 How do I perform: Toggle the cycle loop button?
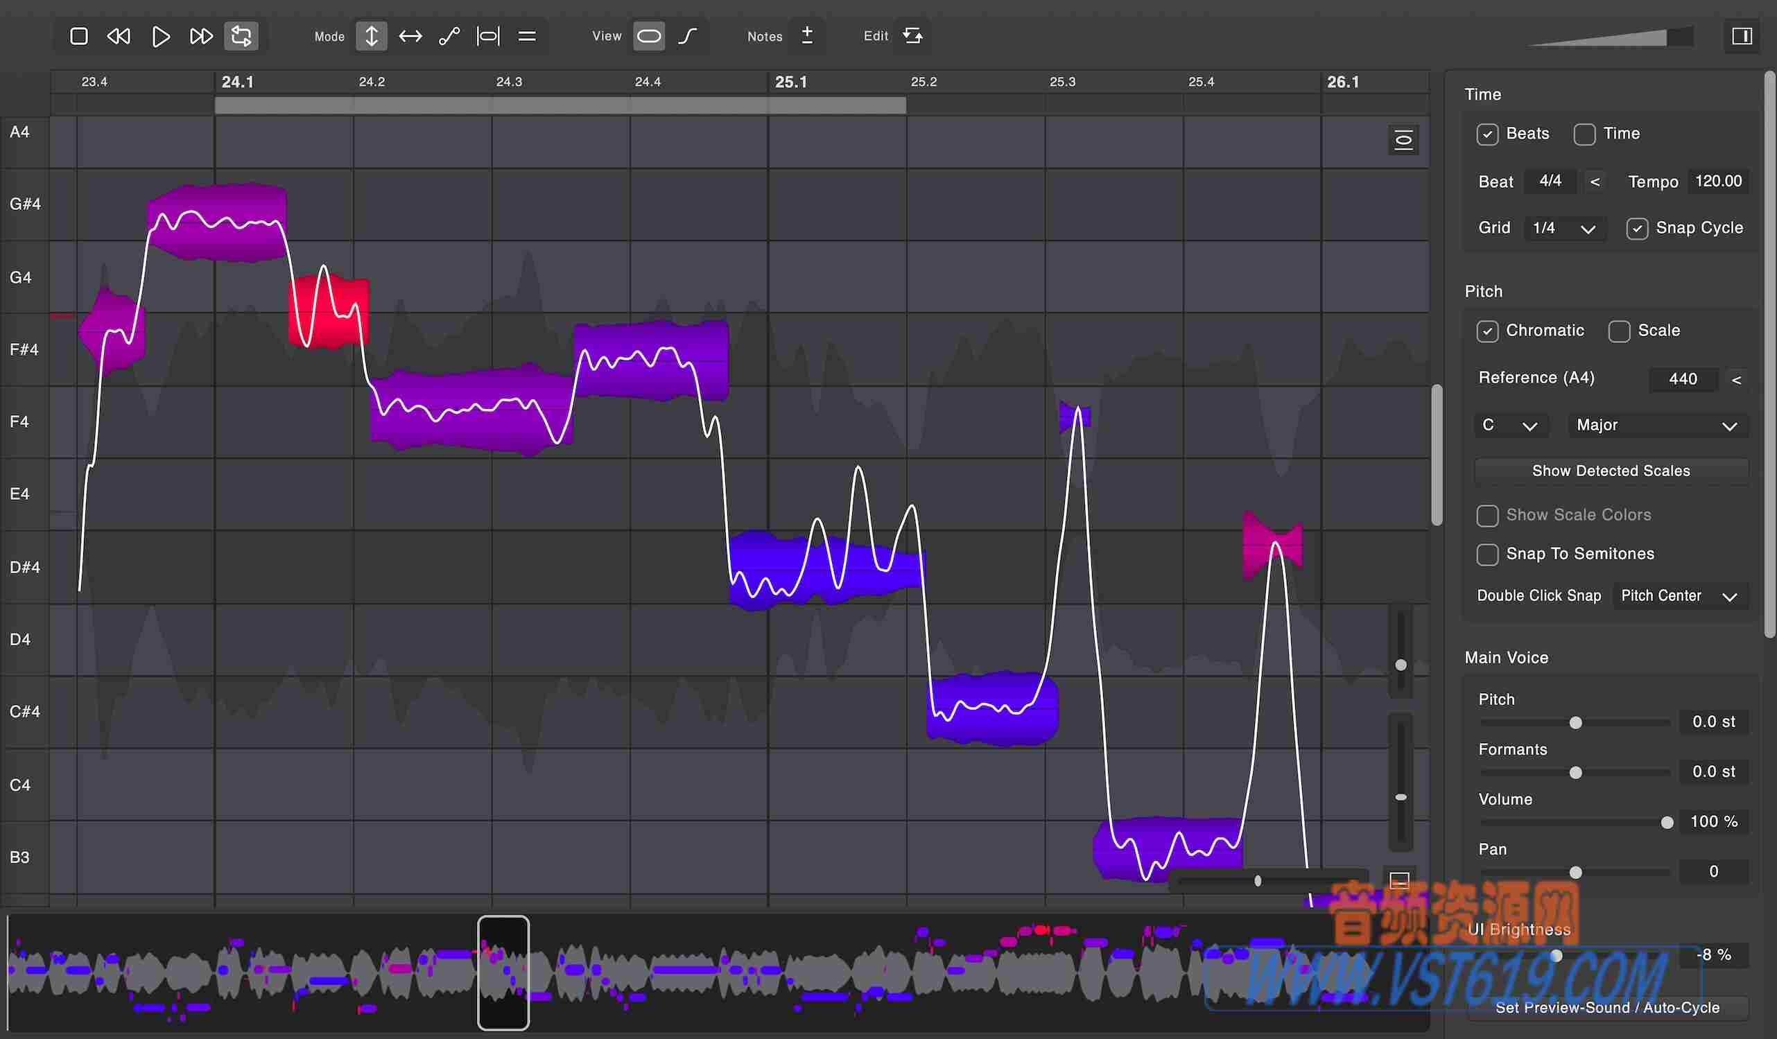click(x=241, y=36)
